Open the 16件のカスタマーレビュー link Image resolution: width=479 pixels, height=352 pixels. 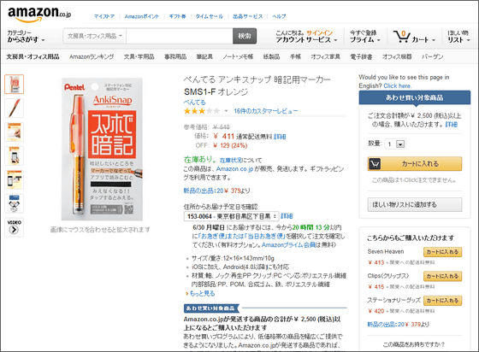point(266,111)
